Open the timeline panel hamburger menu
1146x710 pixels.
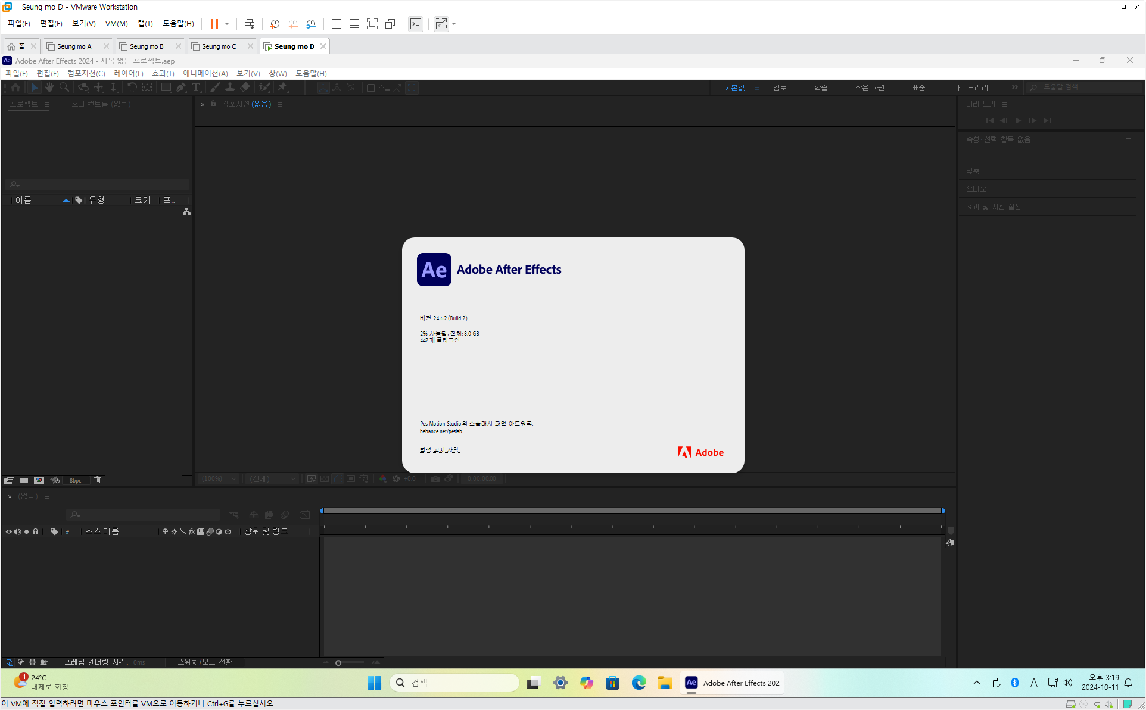47,496
